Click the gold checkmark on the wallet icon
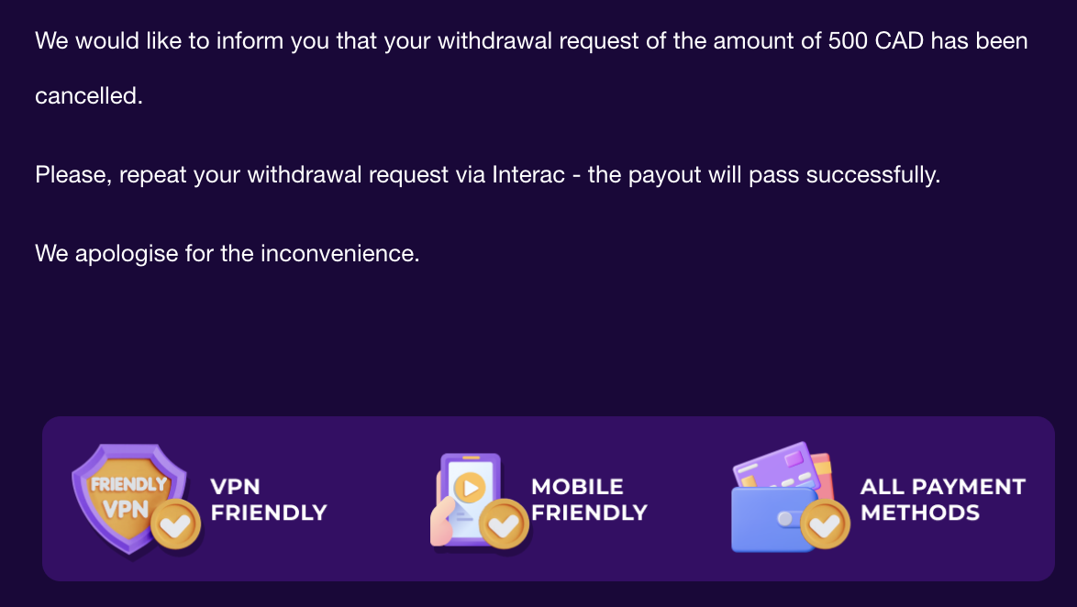 [x=826, y=525]
